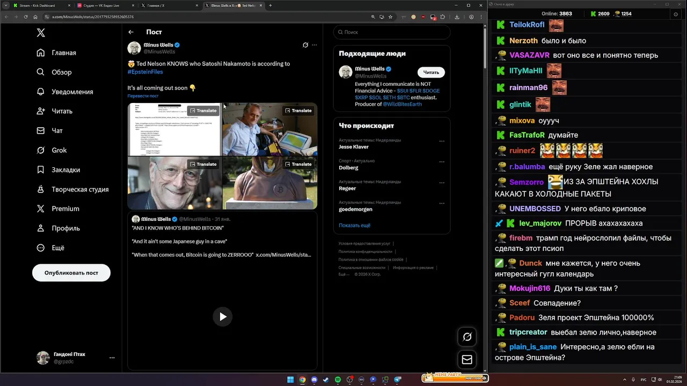Screen dimensions: 687x386
Task: Open Уведомления notifications page
Action: pyautogui.click(x=65, y=92)
